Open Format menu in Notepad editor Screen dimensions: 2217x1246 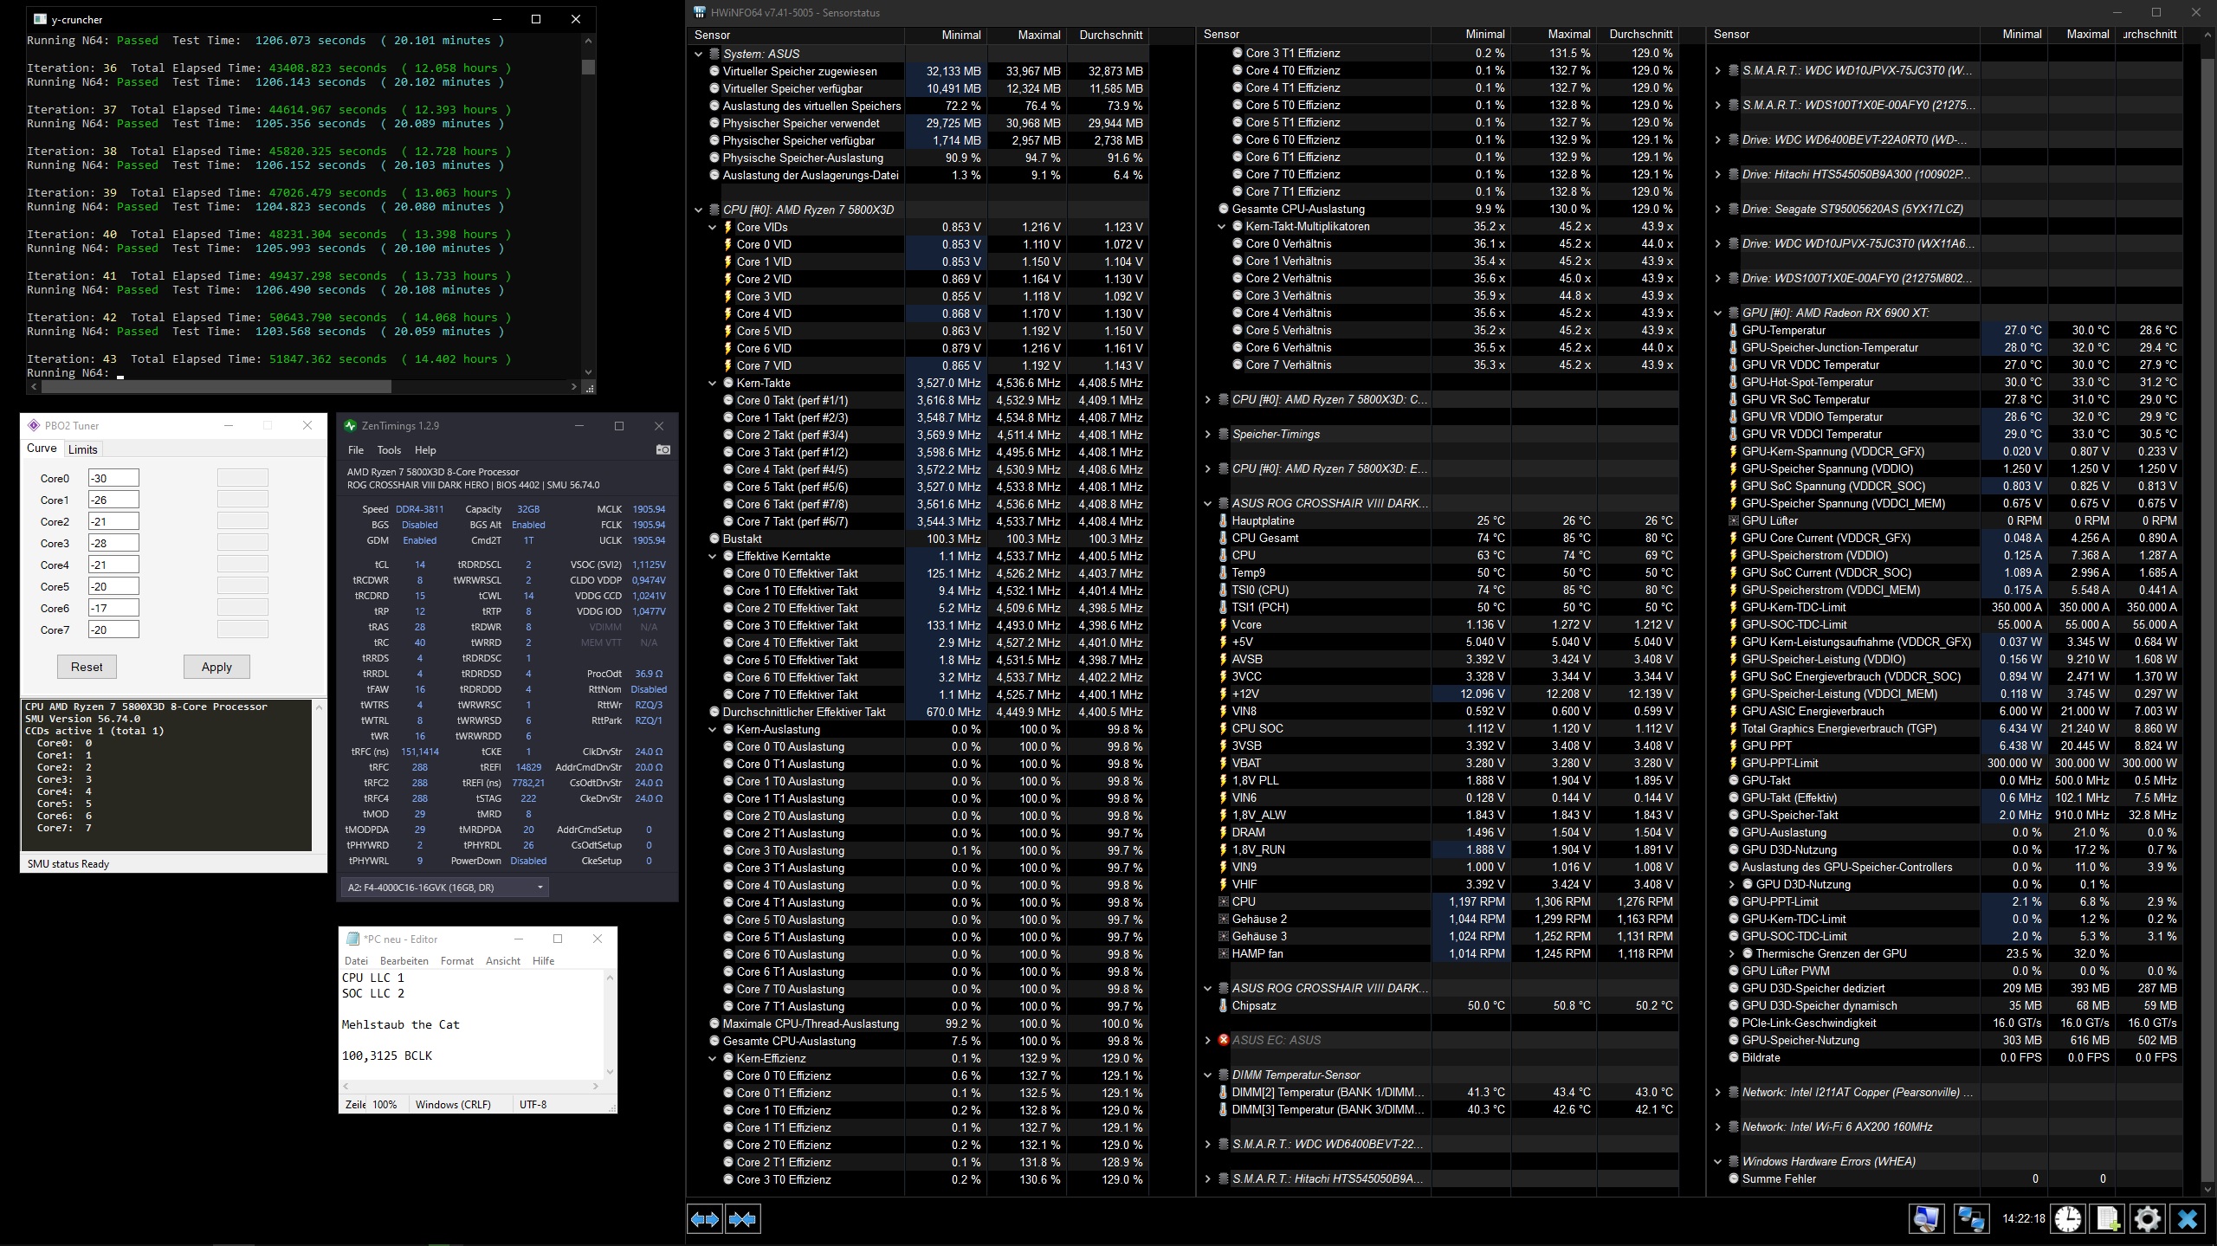(456, 960)
